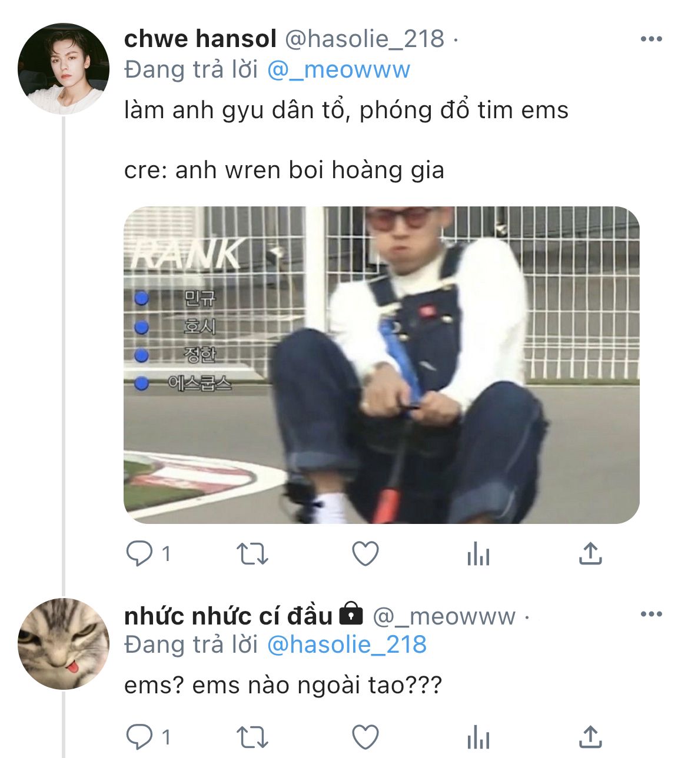
Task: Share the @_meowww reply tweet
Action: coord(590,737)
